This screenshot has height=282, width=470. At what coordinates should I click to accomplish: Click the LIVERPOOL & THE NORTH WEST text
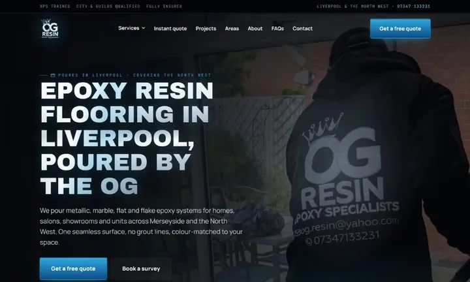(x=352, y=7)
